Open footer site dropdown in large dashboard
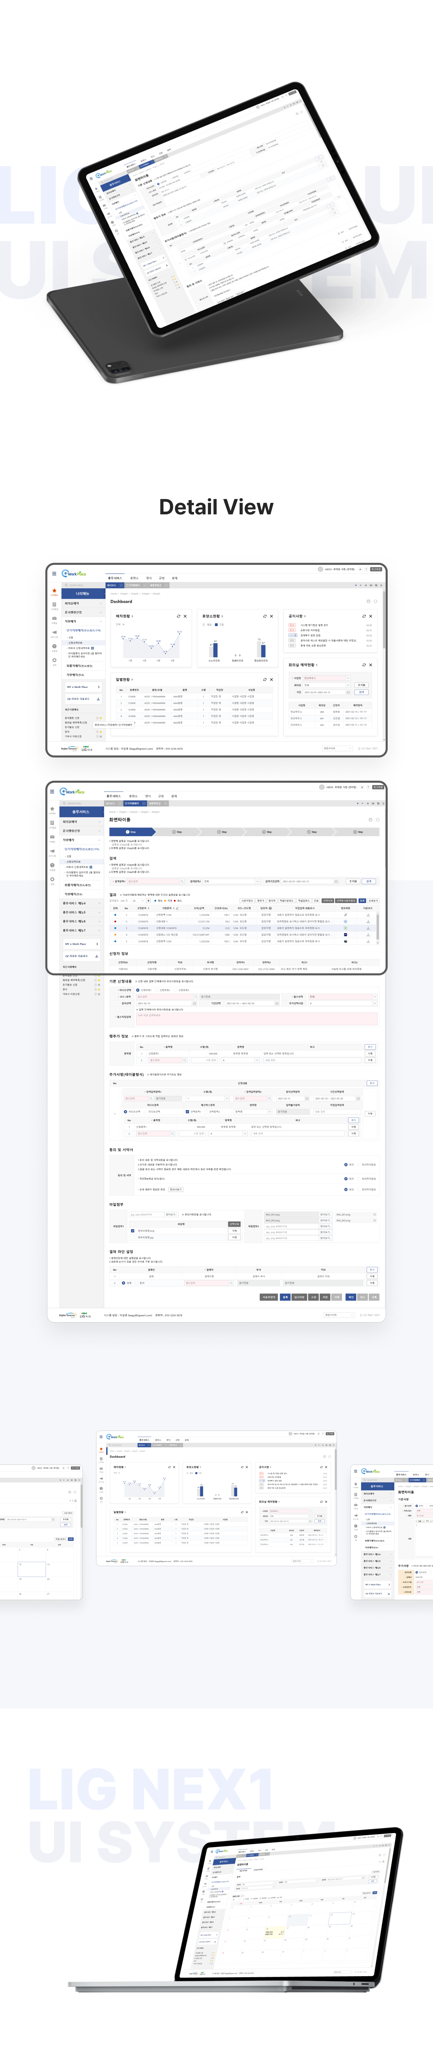Screen dimensions: 433x2050 point(337,748)
